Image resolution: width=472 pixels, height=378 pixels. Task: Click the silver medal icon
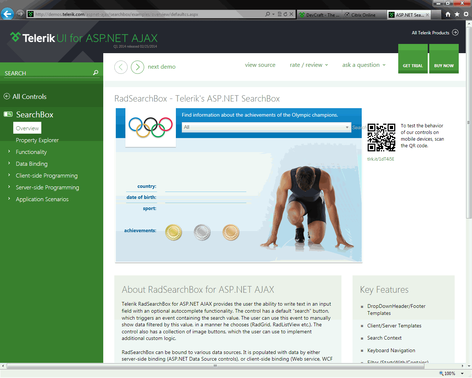(202, 233)
